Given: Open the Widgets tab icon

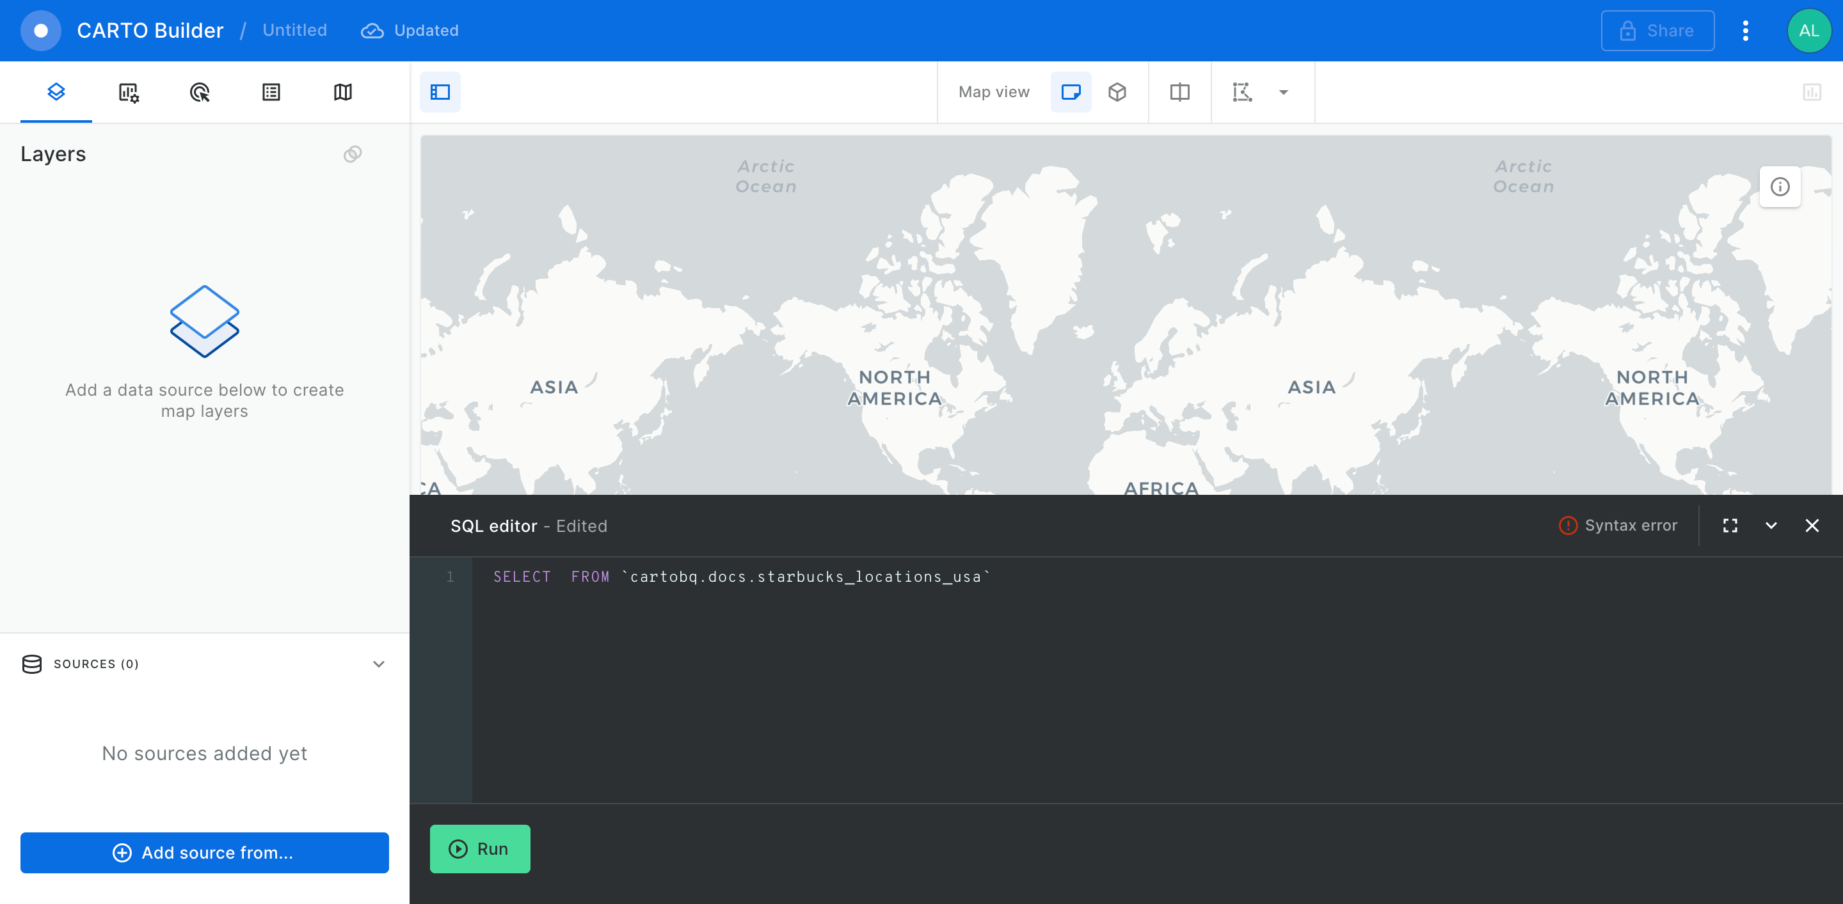Looking at the screenshot, I should (x=128, y=92).
